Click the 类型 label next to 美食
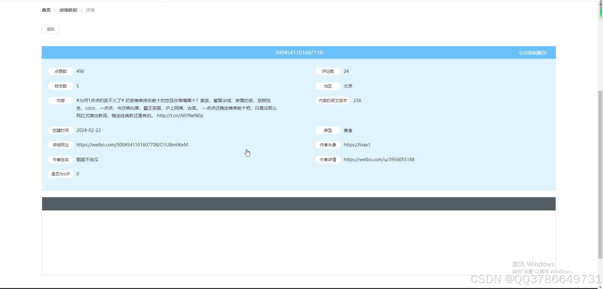The width and height of the screenshot is (603, 289). 327,130
